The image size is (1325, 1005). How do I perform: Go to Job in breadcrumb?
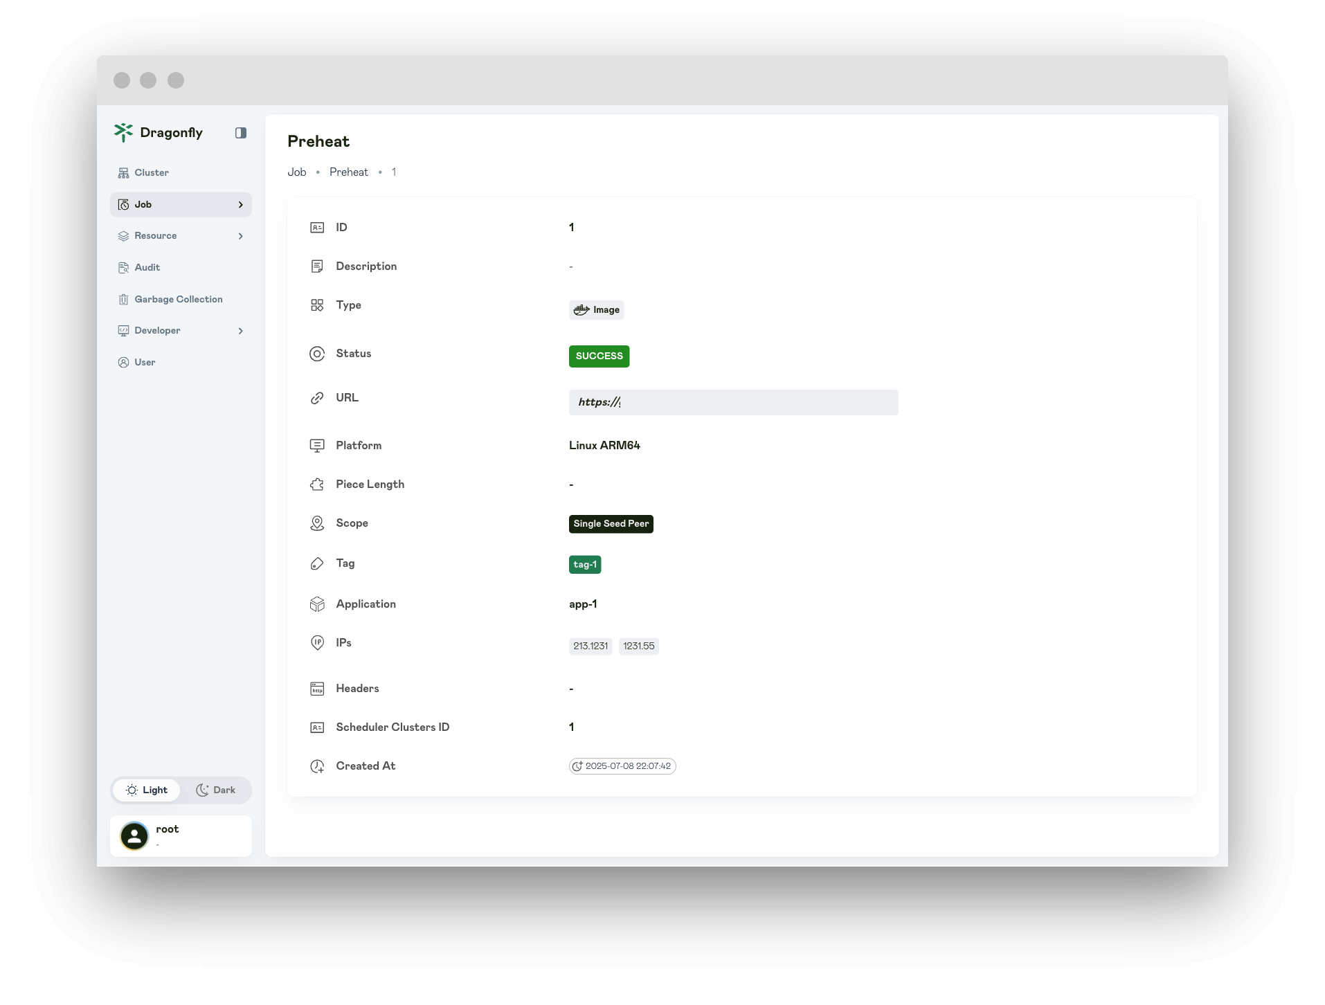[x=296, y=172]
